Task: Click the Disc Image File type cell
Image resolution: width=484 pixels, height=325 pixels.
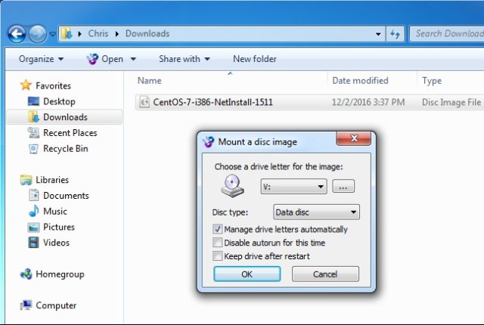Action: (x=451, y=102)
